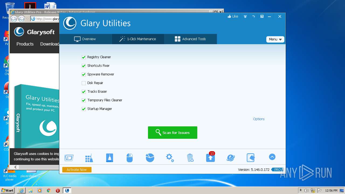This screenshot has height=194, width=345.
Task: Show hidden system tray icons
Action: click(x=301, y=190)
